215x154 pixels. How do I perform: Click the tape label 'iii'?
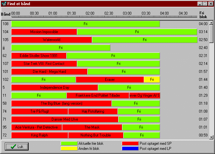4,48
